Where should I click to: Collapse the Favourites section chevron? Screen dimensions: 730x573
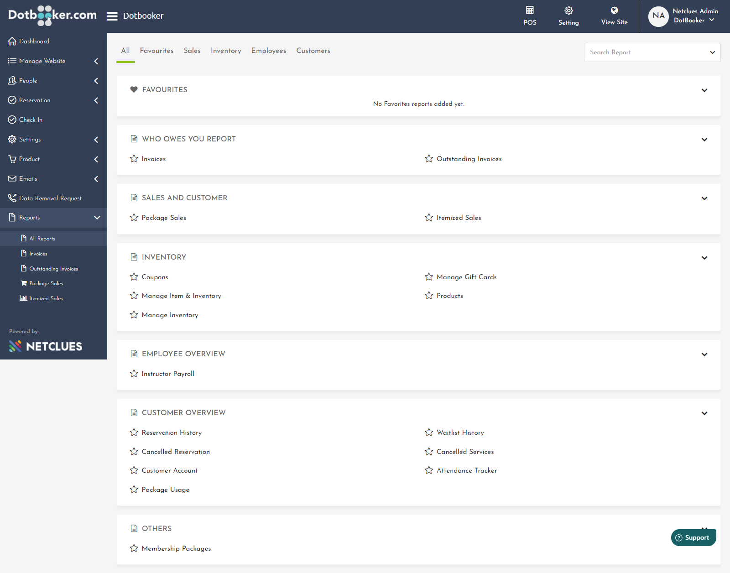pos(704,90)
